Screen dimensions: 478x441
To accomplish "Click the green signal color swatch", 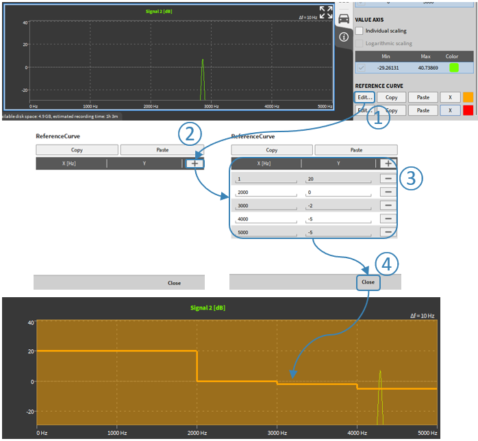I will [453, 68].
